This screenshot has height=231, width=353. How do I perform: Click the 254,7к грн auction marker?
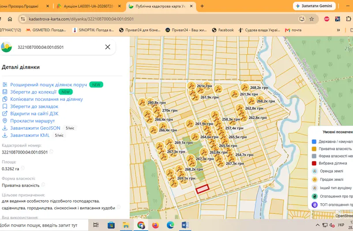click(230, 155)
